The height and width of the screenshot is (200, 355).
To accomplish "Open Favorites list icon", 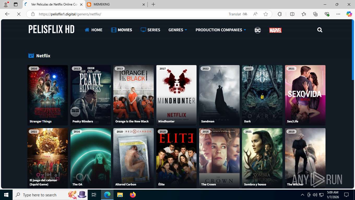I will [x=304, y=14].
